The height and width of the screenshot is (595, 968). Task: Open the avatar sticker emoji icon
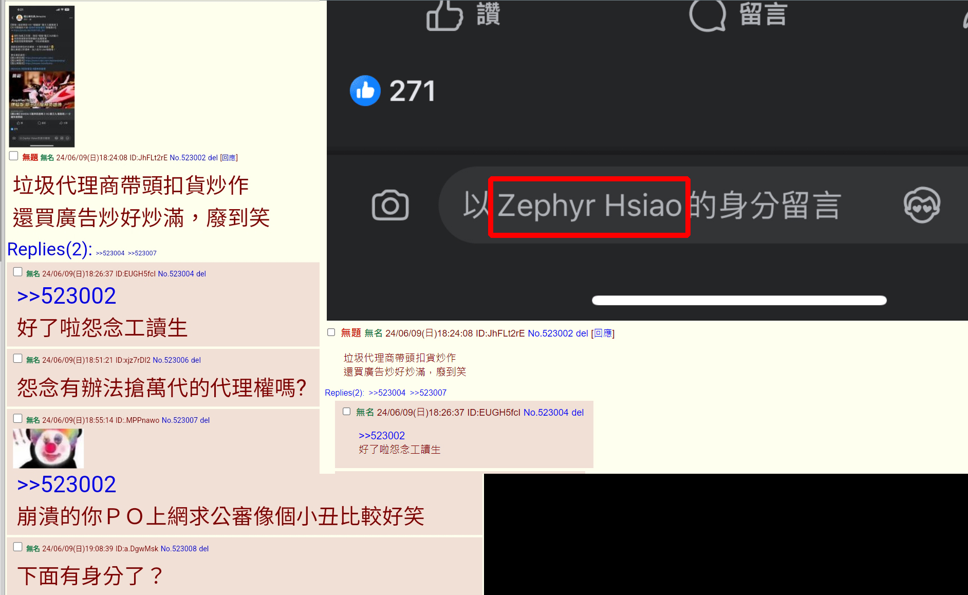click(x=922, y=205)
